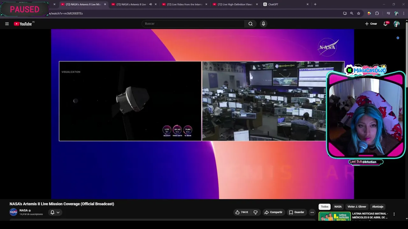The height and width of the screenshot is (229, 408).
Task: Open the Extensions puzzle-piece menu
Action: click(377, 13)
